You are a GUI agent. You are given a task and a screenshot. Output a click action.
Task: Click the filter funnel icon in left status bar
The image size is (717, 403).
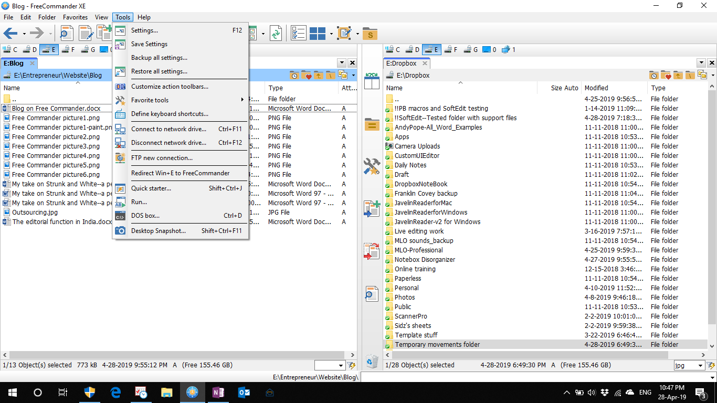pos(351,365)
